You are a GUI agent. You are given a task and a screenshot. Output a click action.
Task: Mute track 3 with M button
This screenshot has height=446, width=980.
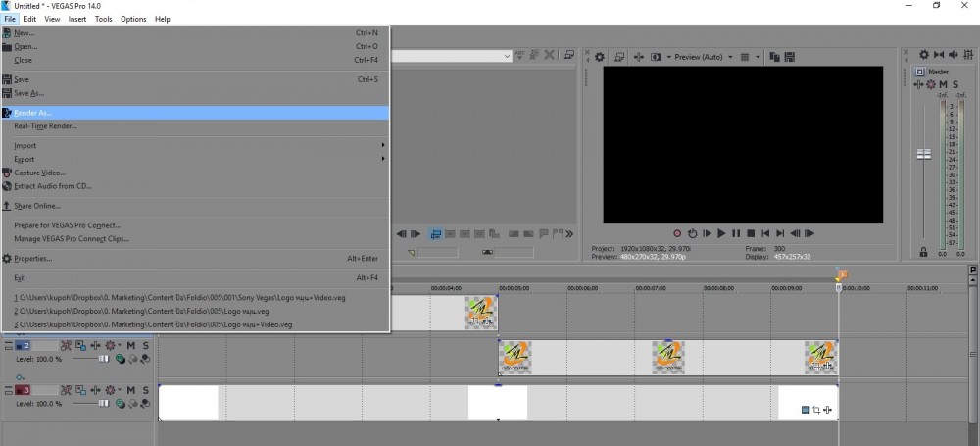click(130, 390)
